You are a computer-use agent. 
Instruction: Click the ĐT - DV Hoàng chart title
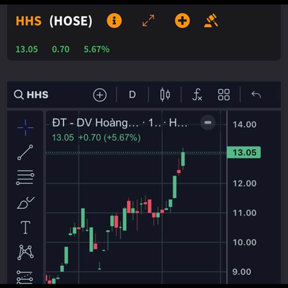[120, 123]
